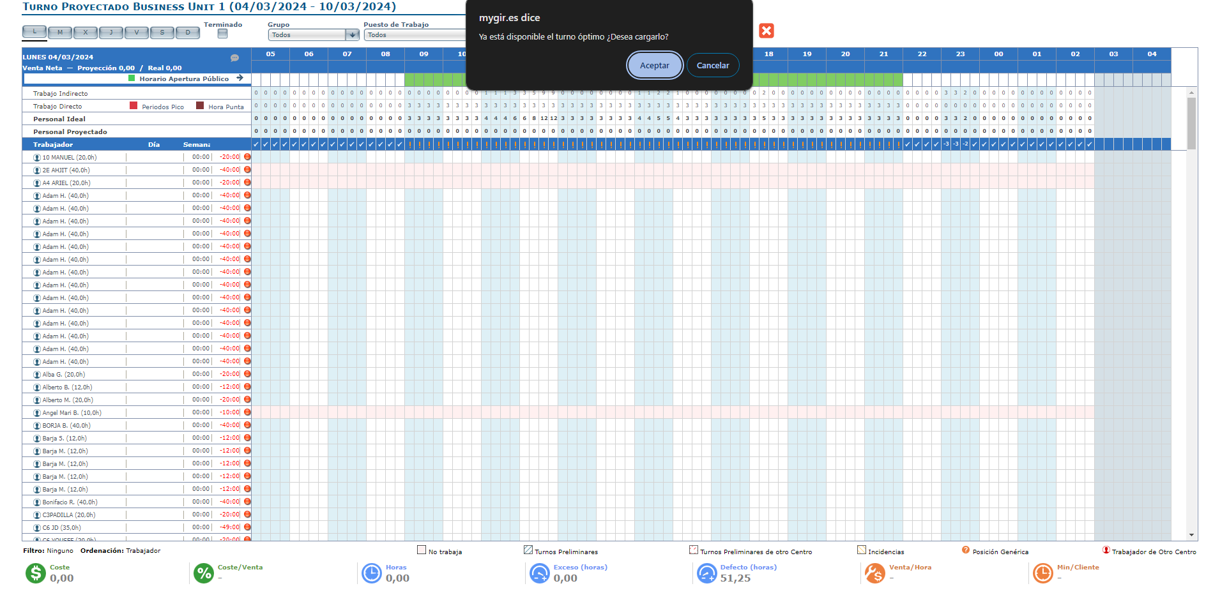The width and height of the screenshot is (1213, 602).
Task: Click the red X close icon
Action: [767, 31]
